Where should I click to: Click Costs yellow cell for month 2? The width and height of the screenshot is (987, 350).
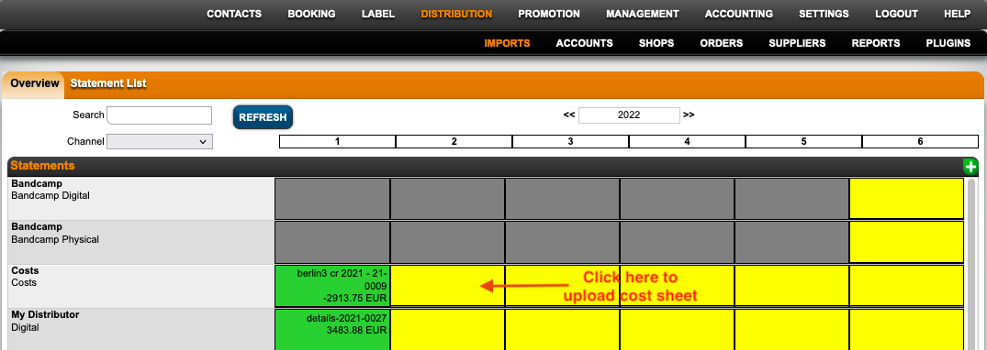coord(447,286)
